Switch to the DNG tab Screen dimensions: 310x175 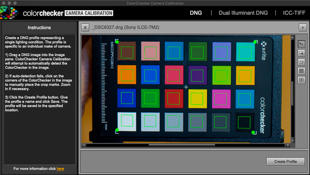coord(196,13)
